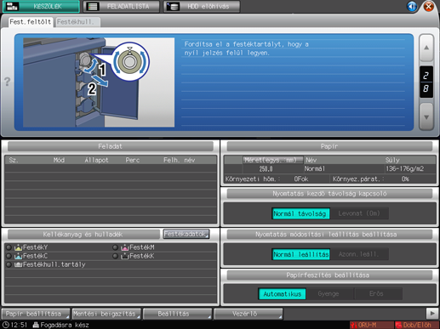Click the Festékhull.tartály status indicator circle
The width and height of the screenshot is (440, 329).
pos(9,264)
